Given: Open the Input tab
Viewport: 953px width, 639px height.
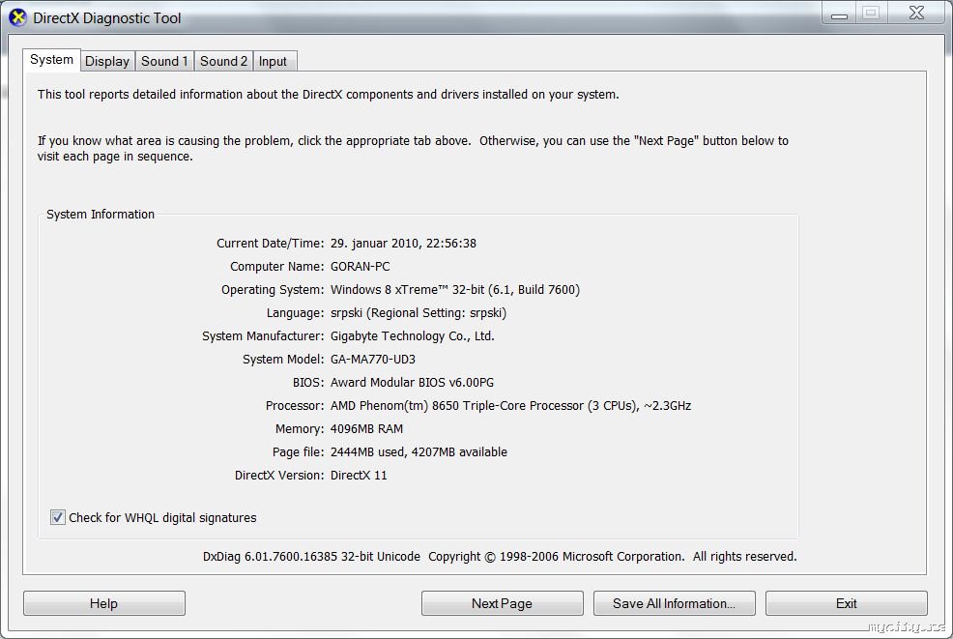Looking at the screenshot, I should [273, 62].
